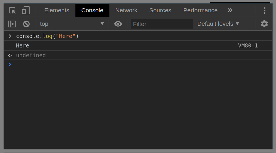Viewport: 276px width, 153px height.
Task: Open the Default levels dropdown
Action: pos(218,24)
